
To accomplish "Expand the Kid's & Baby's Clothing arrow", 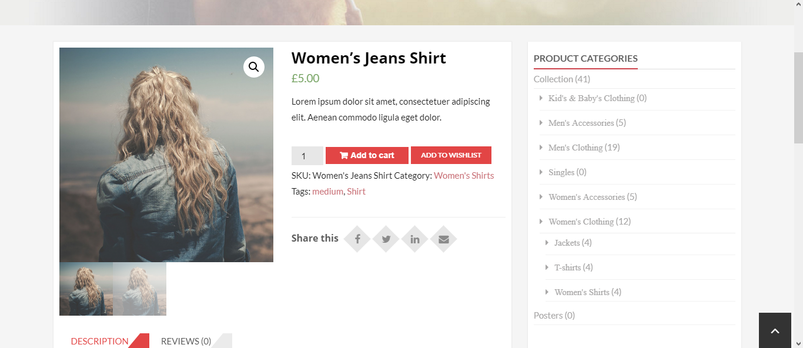I will 541,98.
